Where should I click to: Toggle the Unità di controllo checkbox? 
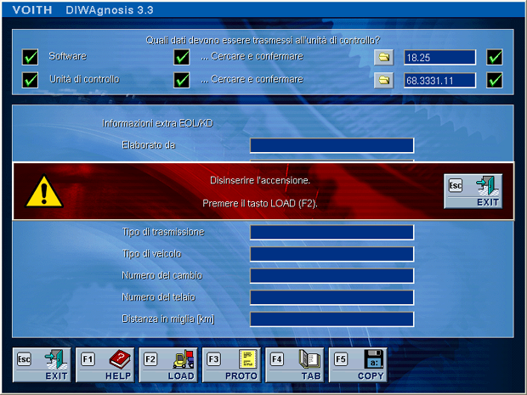(x=30, y=81)
